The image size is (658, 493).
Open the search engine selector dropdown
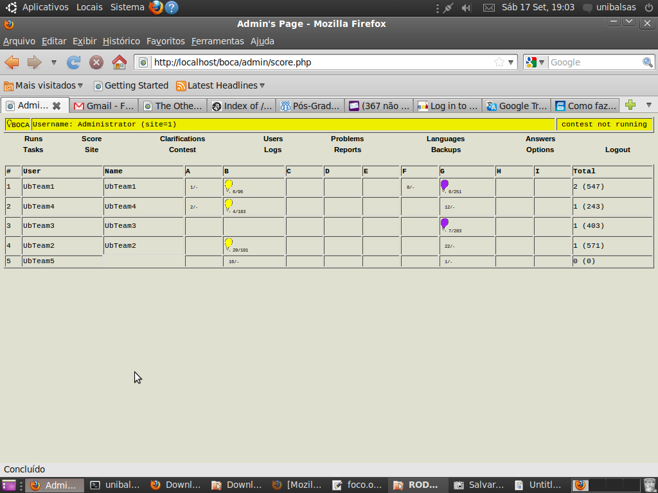click(x=535, y=62)
